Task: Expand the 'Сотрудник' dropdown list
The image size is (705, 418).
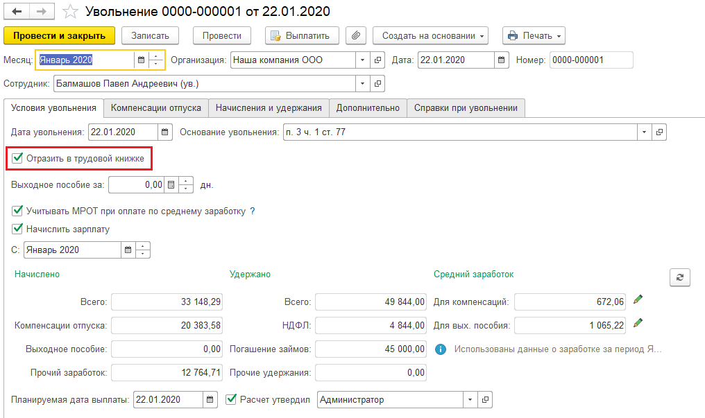Action: click(362, 83)
